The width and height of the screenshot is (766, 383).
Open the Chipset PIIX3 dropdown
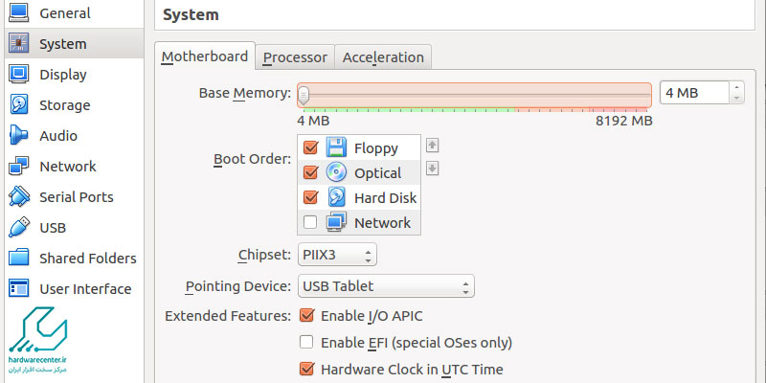336,256
